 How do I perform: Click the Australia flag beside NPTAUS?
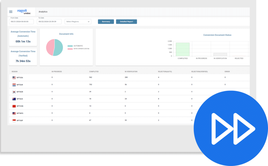(x=13, y=99)
